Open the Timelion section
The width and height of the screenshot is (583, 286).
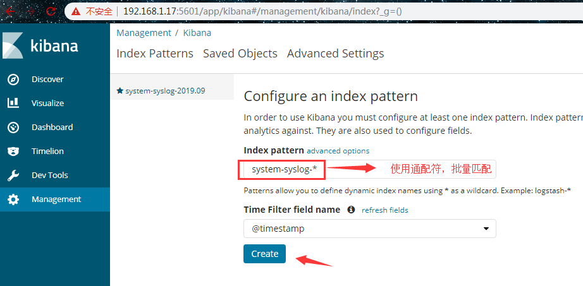(x=55, y=151)
